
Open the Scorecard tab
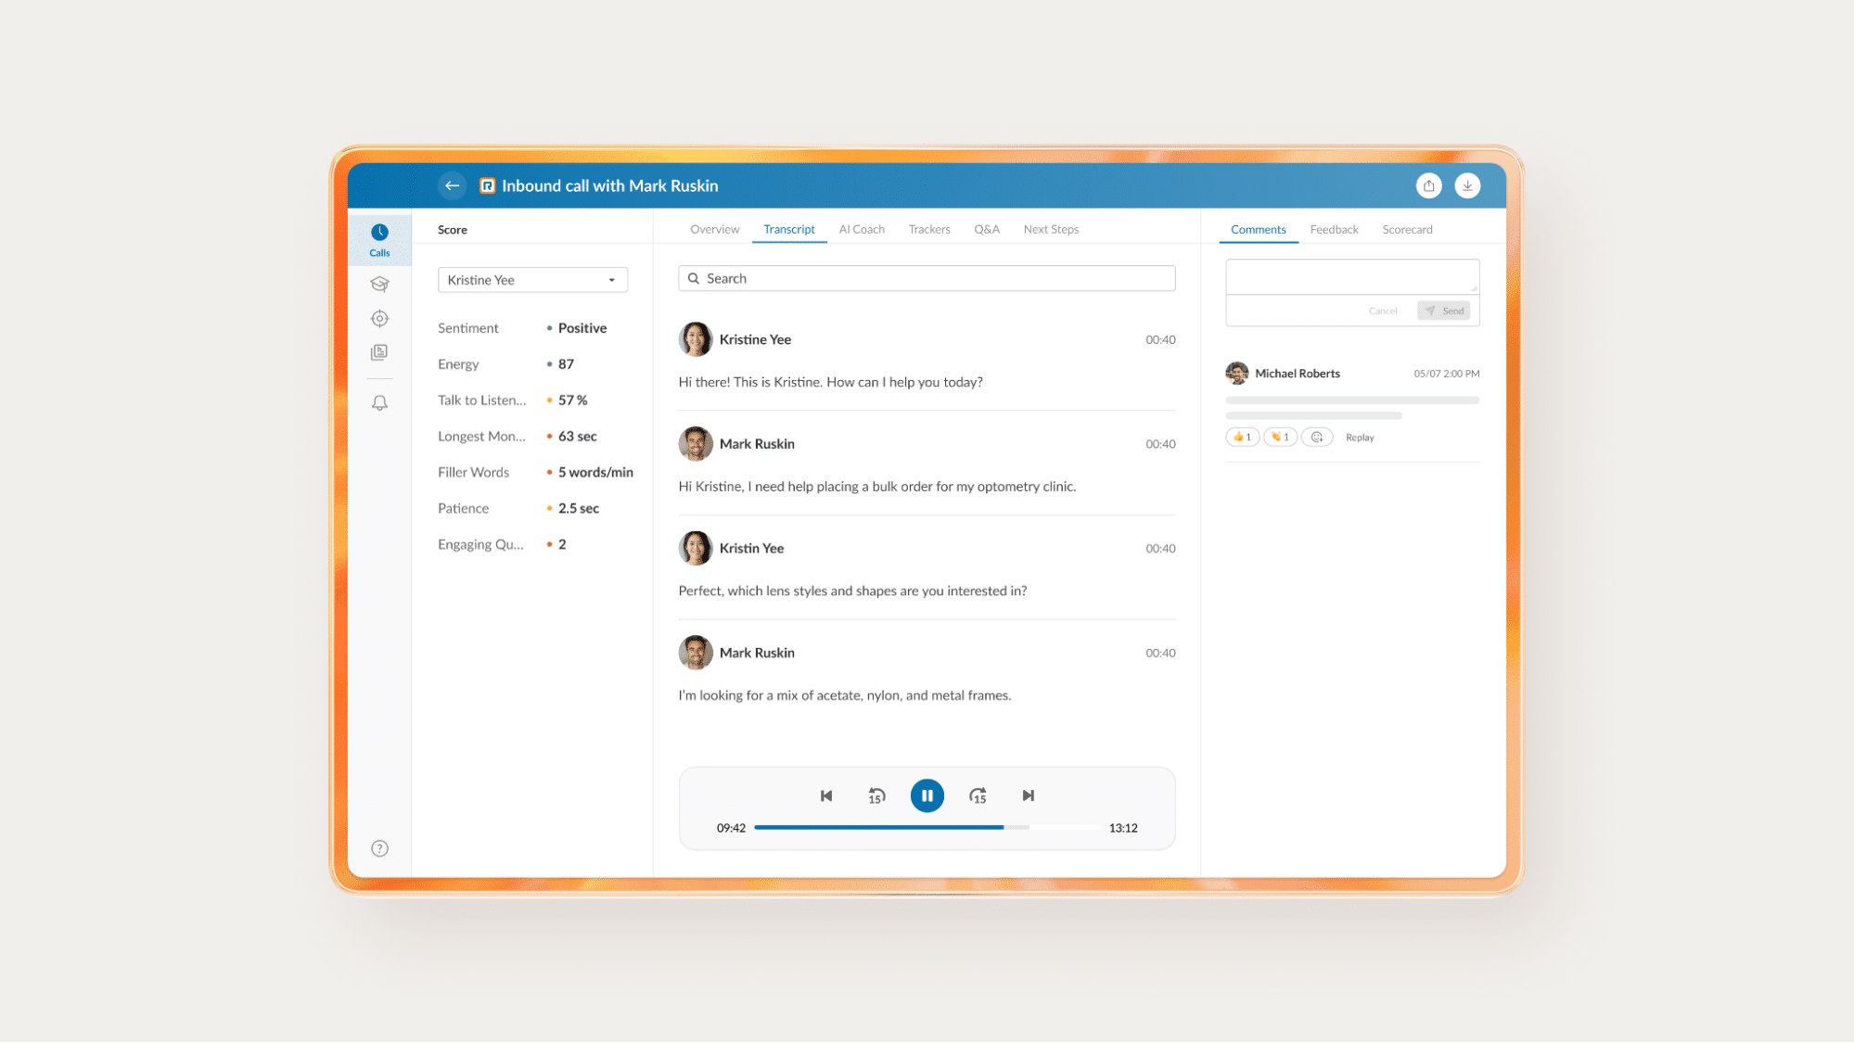1406,229
